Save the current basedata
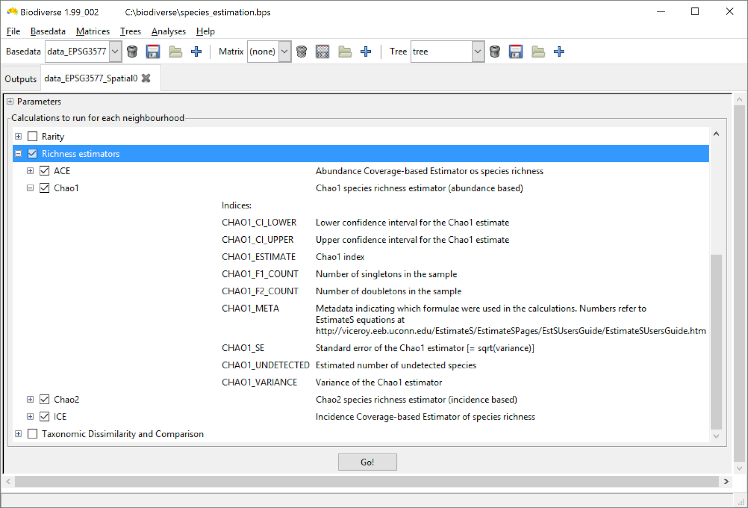 click(x=153, y=51)
